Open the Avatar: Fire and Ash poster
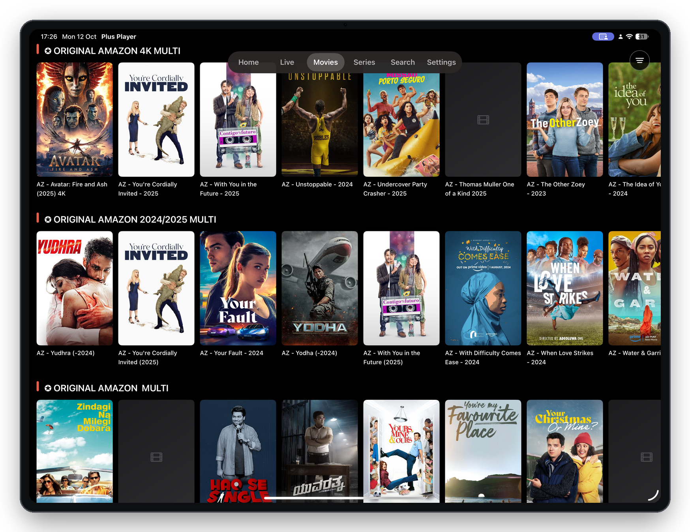 tap(75, 120)
